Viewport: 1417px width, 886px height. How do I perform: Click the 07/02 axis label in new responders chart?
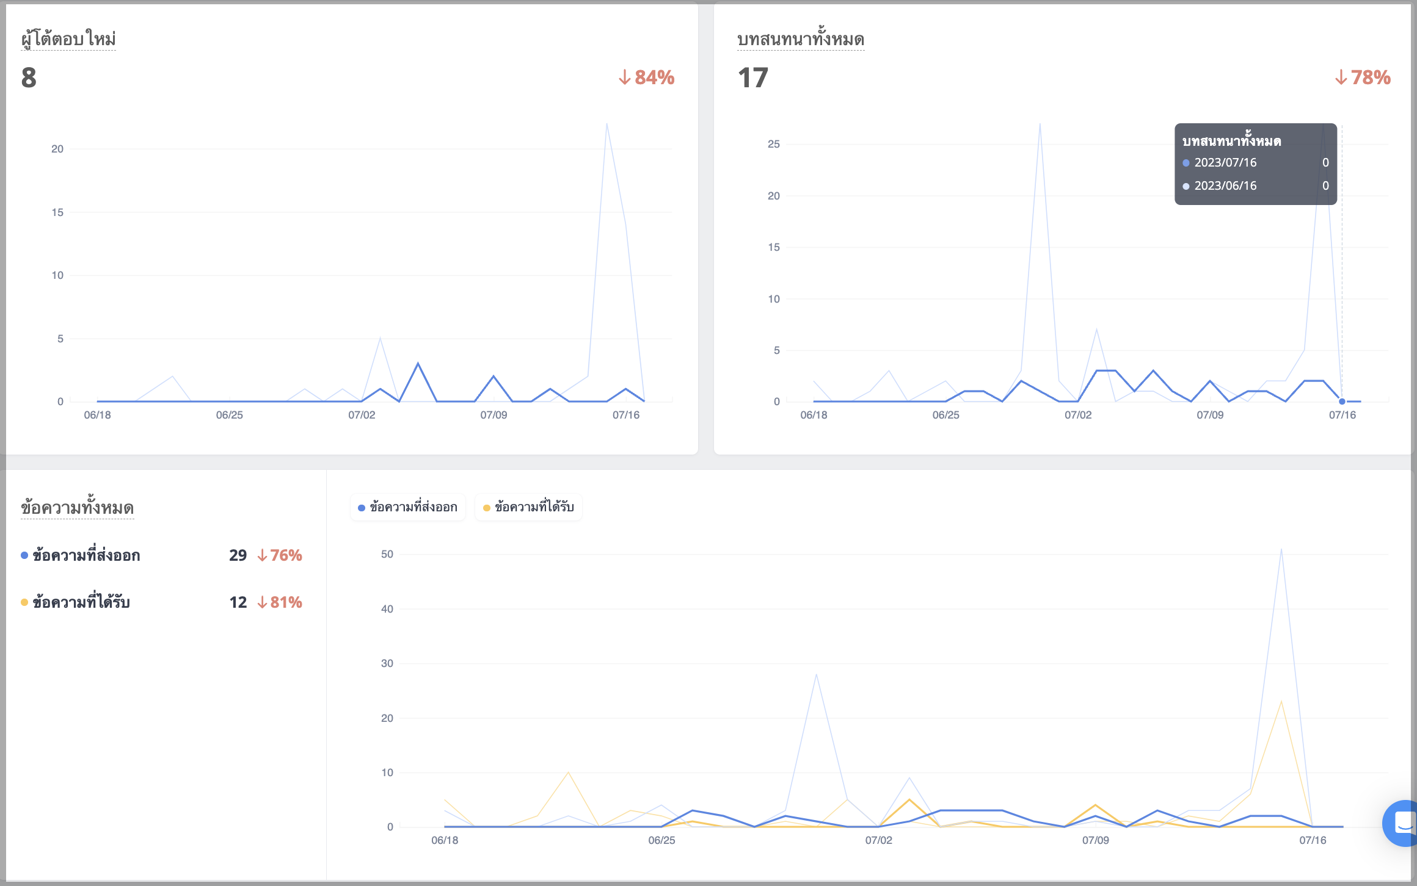point(362,415)
